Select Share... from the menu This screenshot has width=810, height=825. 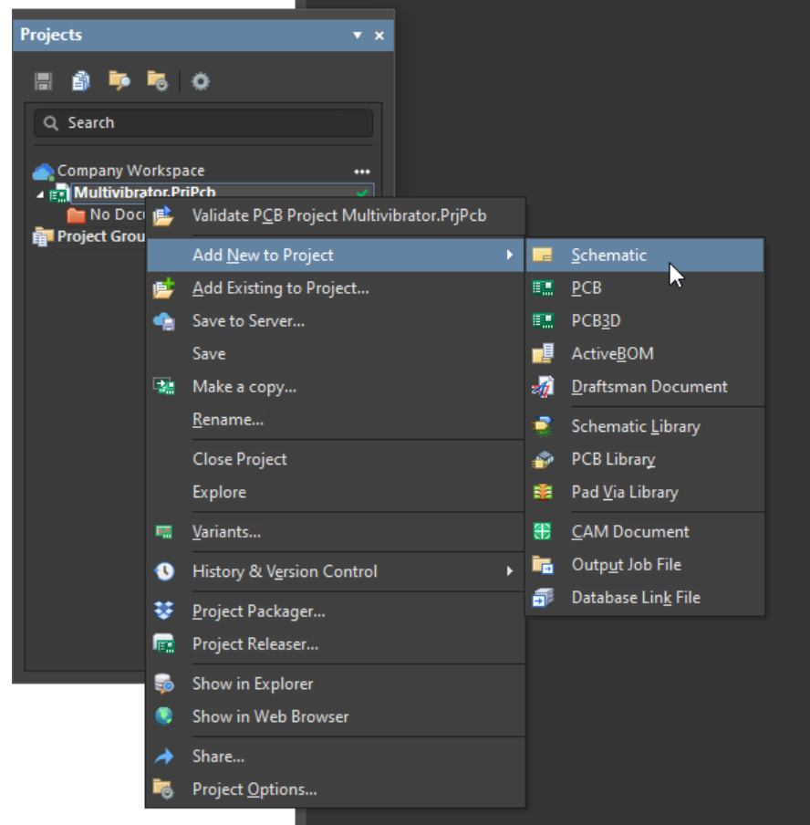[336, 756]
